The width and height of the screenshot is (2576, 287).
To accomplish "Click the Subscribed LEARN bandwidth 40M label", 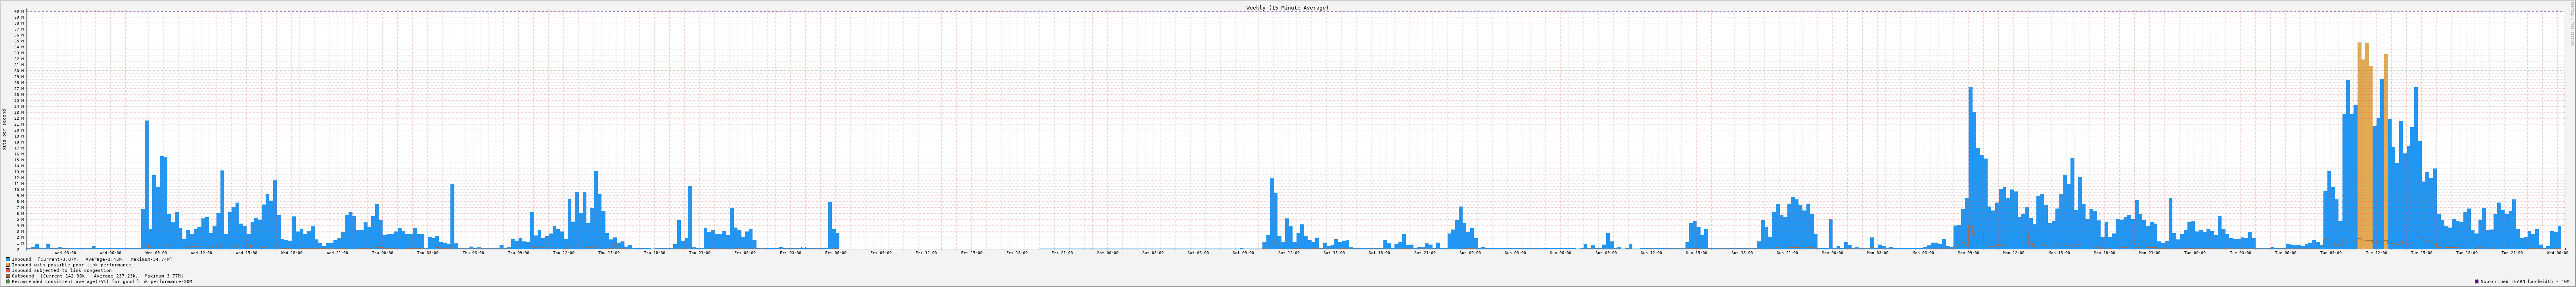I will (2525, 282).
